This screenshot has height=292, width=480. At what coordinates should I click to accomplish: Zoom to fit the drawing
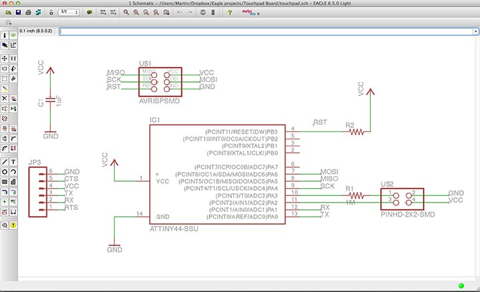pos(126,13)
